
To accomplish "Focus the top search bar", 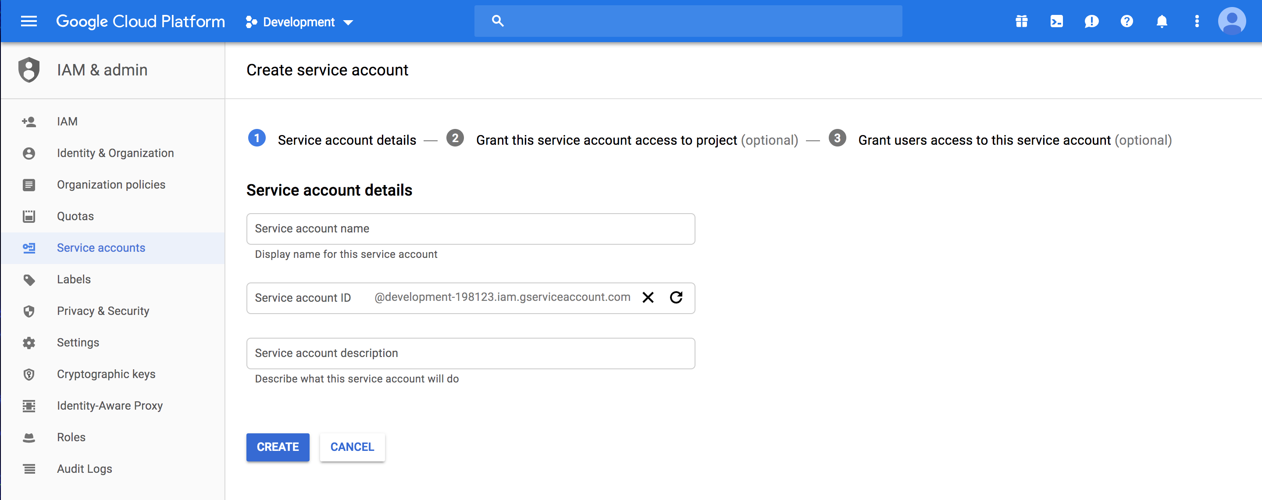I will coord(688,21).
